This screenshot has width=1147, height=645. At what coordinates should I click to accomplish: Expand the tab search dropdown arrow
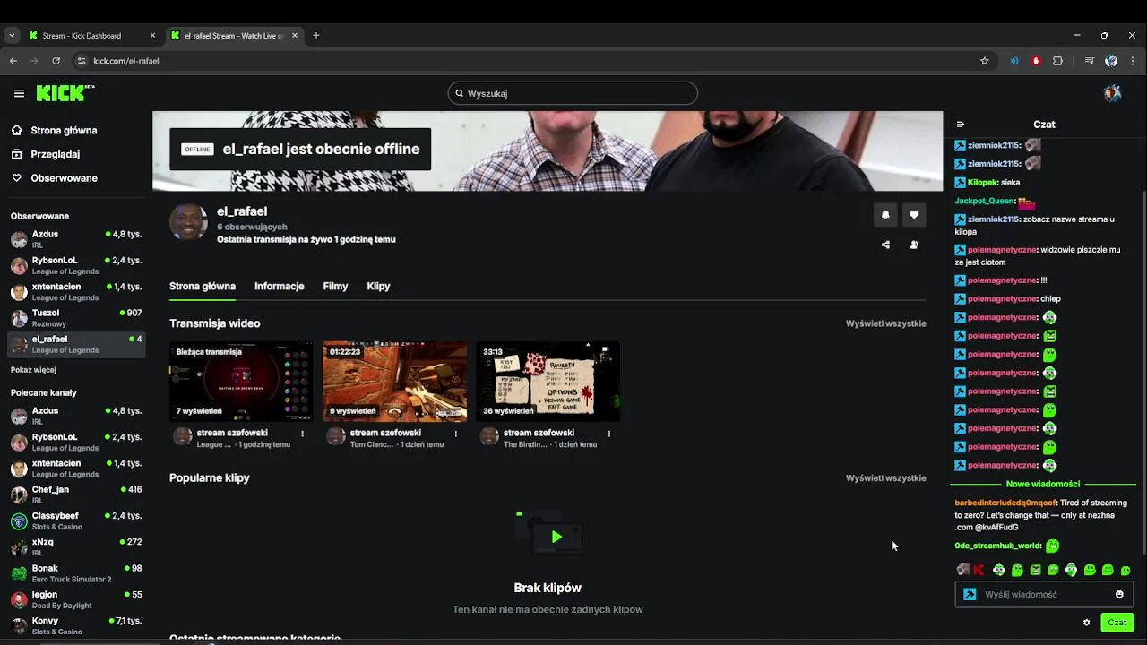11,36
